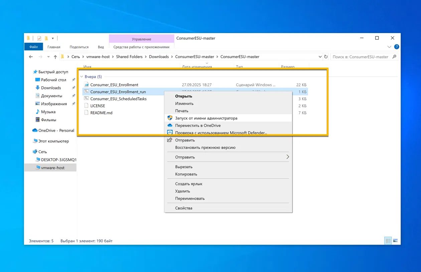Image resolution: width=421 pixels, height=272 pixels.
Task: Expand the chevron after Сеть breadcrumb
Action: click(x=83, y=57)
